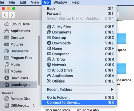
Task: Click the iCloud Drive label in sidebar
Action: (x=20, y=24)
